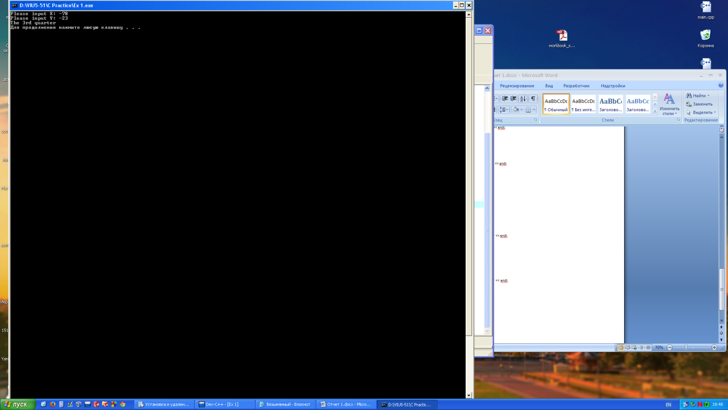
Task: Open the Рецензирование ribbon tab
Action: point(517,86)
